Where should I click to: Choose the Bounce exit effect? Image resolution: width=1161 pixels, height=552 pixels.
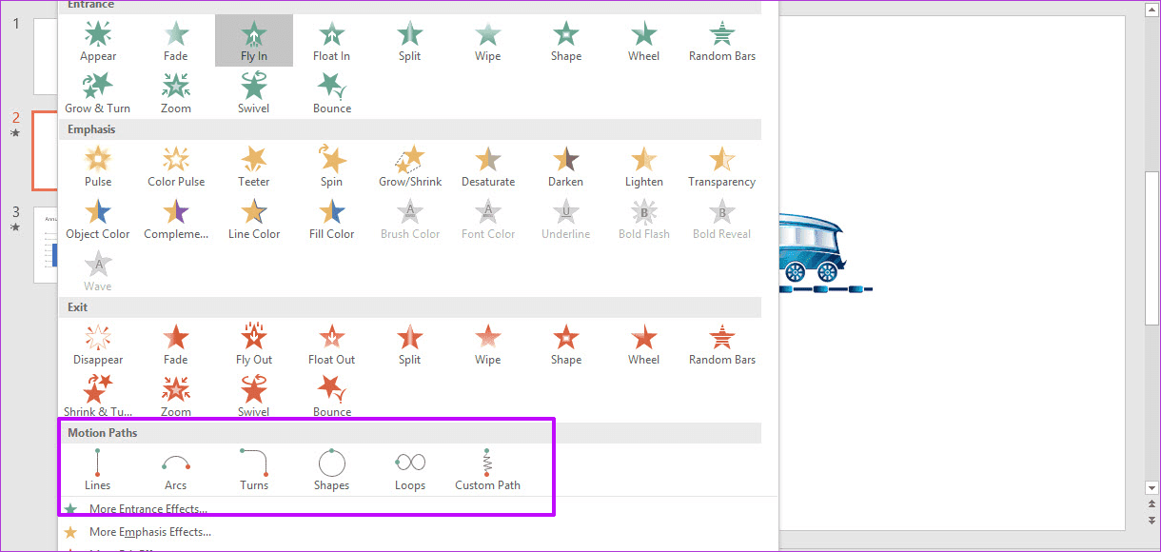(332, 396)
